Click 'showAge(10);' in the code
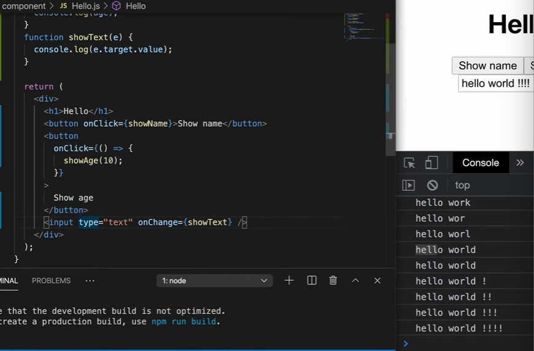 point(93,160)
